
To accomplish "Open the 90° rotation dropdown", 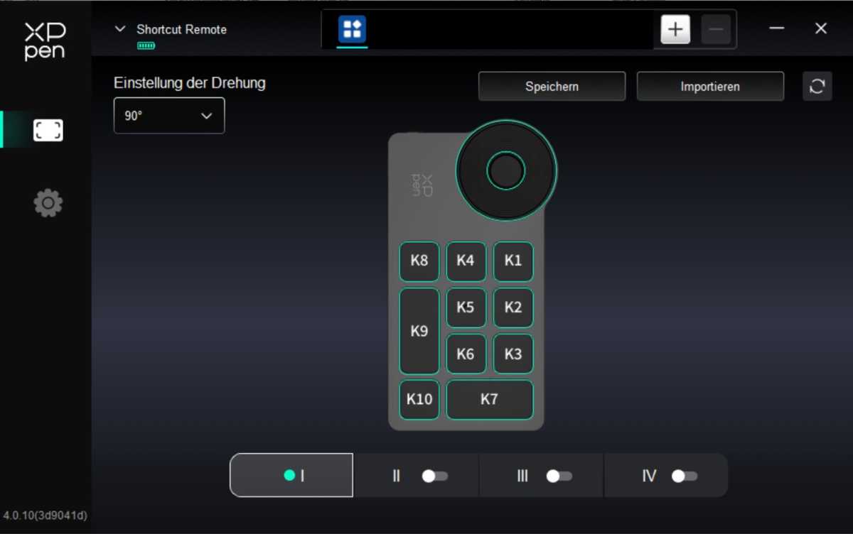I will point(169,116).
